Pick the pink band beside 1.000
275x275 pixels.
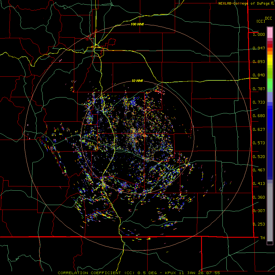pos(270,33)
